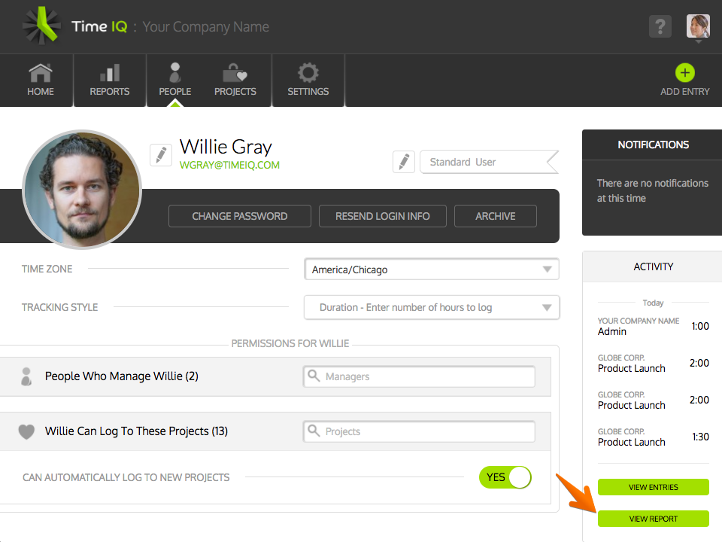The image size is (722, 542).
Task: Click 'Willie Can Log To These Projects (13)' label
Action: 136,431
